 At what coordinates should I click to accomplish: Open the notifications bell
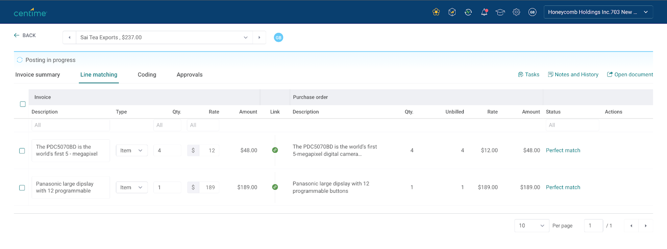(x=484, y=12)
